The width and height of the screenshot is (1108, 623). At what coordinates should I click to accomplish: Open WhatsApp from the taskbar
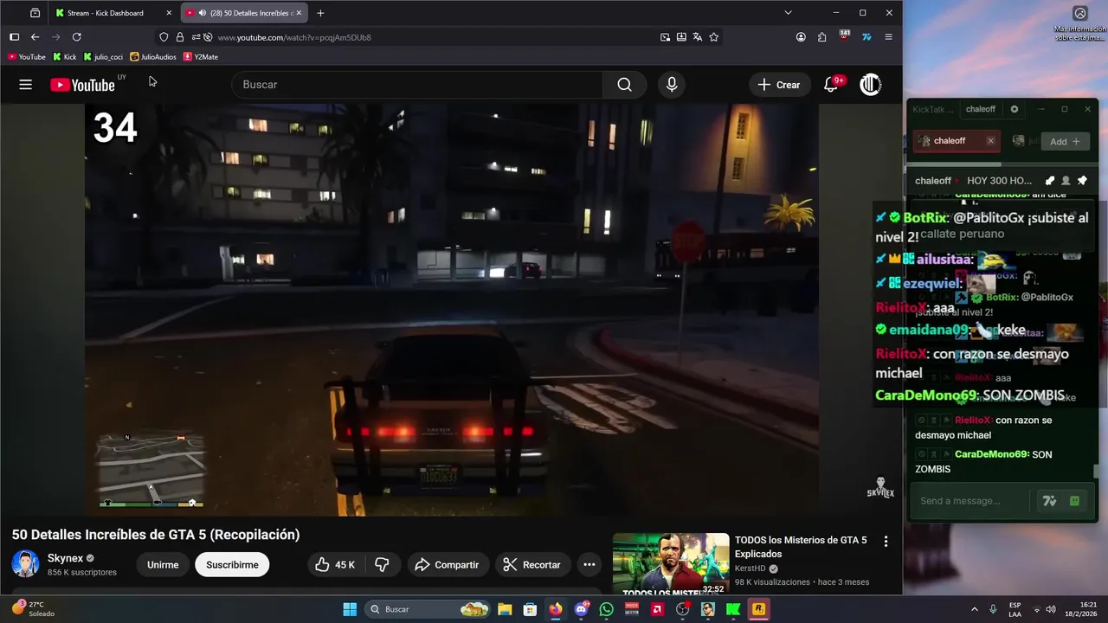(606, 609)
